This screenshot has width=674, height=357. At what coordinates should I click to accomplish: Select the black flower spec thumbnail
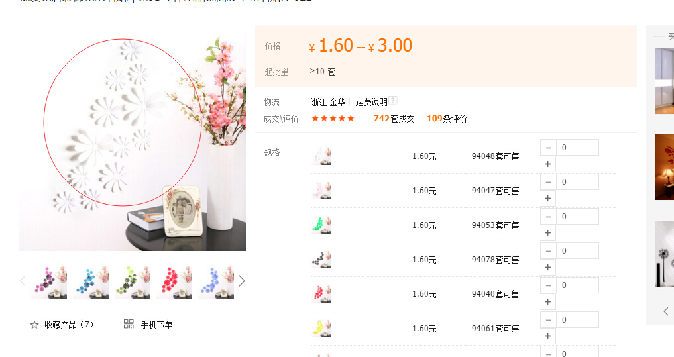click(321, 260)
